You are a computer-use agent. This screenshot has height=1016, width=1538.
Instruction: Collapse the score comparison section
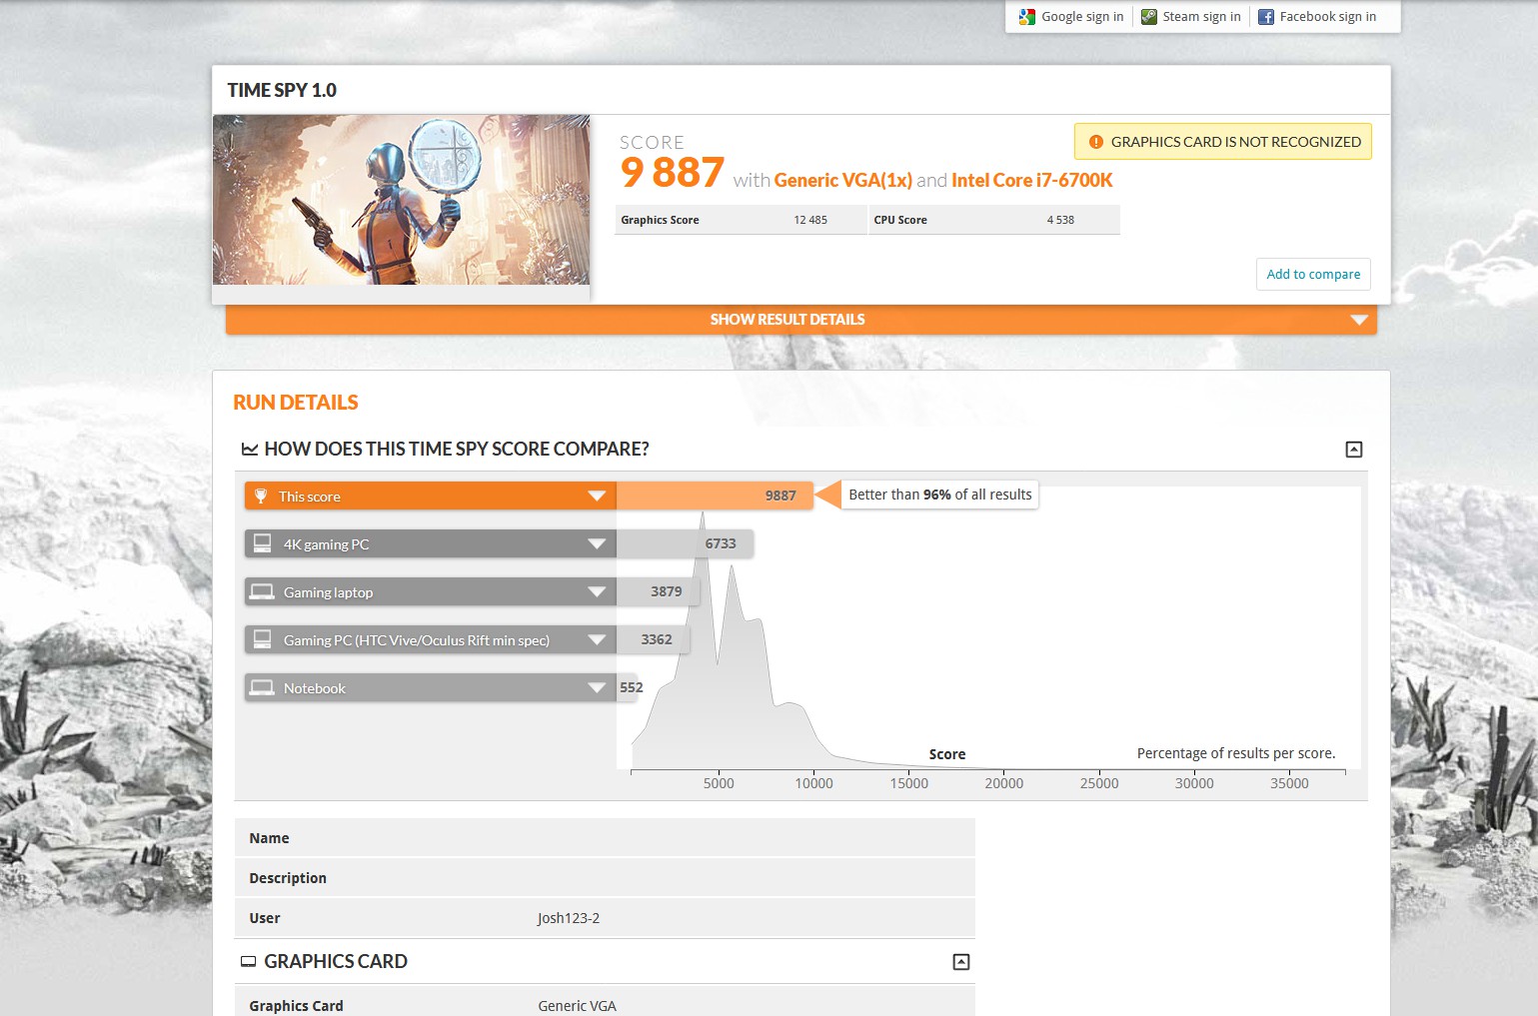pyautogui.click(x=1354, y=450)
